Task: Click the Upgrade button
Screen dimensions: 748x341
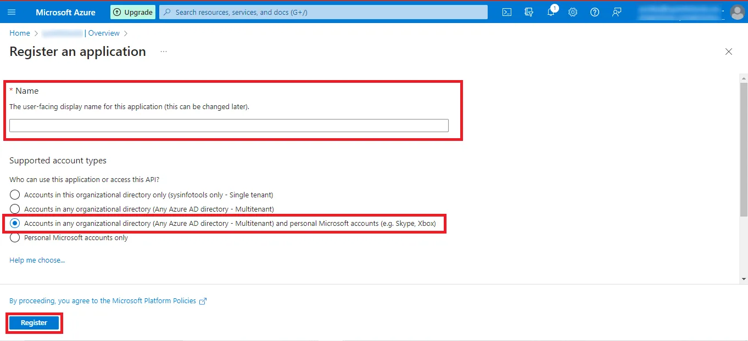Action: click(x=133, y=12)
